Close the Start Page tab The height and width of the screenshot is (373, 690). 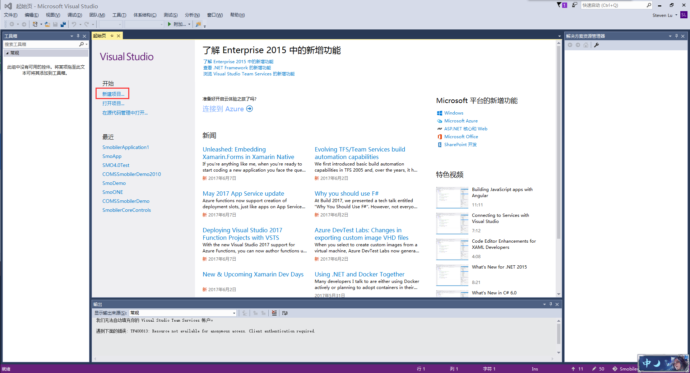pos(119,36)
